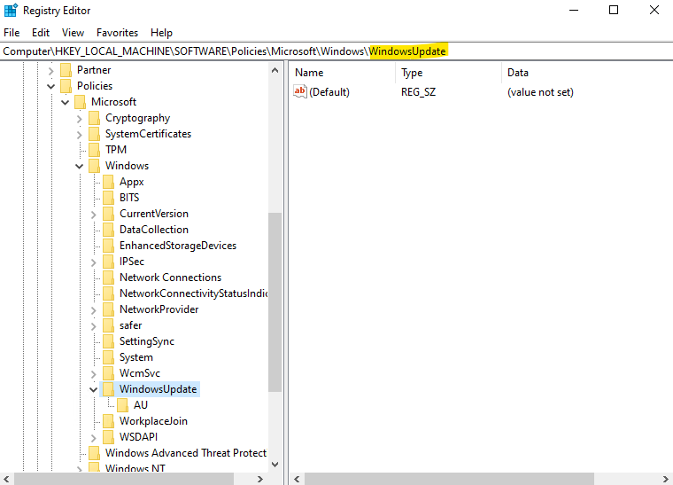The height and width of the screenshot is (485, 673).
Task: Click the (value not set) data cell
Action: [540, 92]
